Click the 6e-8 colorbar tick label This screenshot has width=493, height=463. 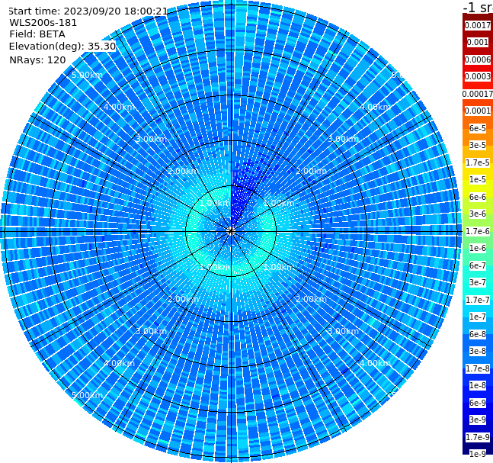coord(478,334)
